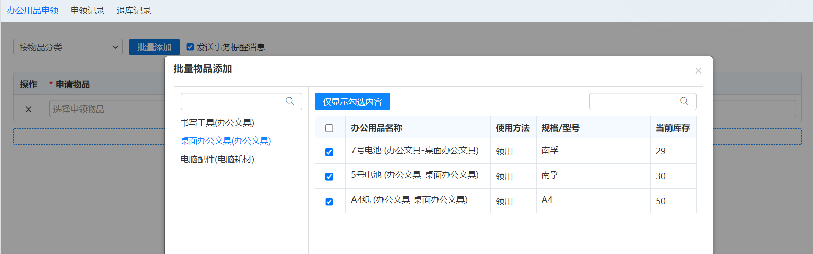This screenshot has height=254, width=813.
Task: Select 桌面办公文具(办公文具) category
Action: tap(226, 141)
